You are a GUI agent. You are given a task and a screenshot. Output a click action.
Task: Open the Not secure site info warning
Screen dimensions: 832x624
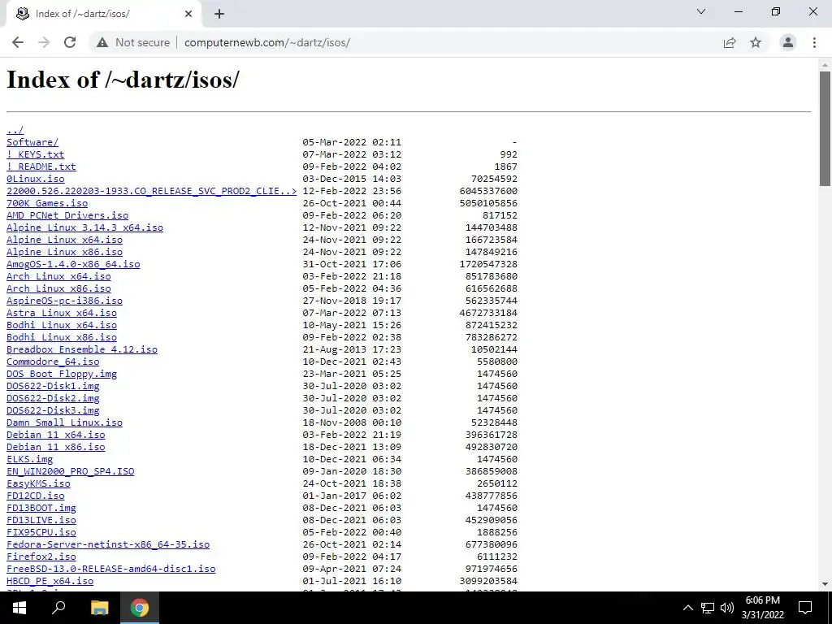[x=133, y=42]
